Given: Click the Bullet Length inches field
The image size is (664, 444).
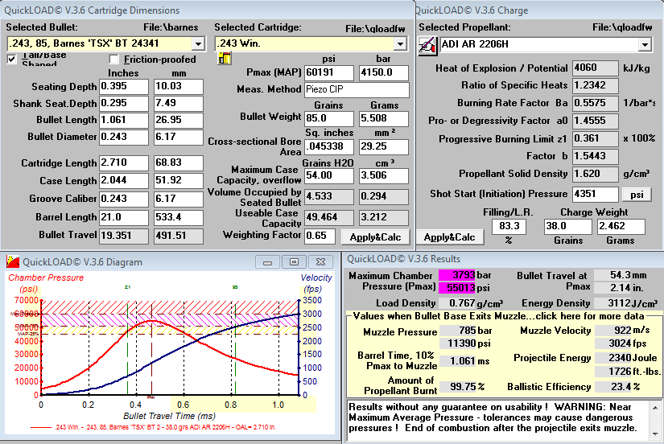Looking at the screenshot, I should pyautogui.click(x=124, y=120).
